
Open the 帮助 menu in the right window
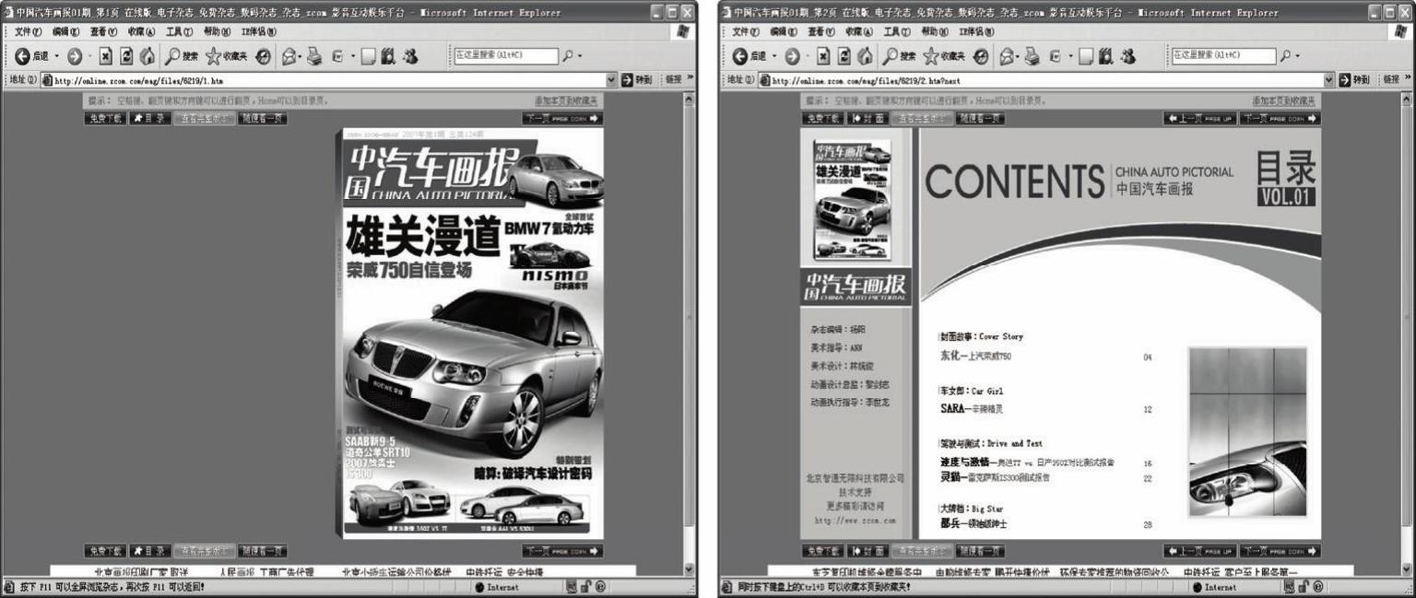point(935,31)
